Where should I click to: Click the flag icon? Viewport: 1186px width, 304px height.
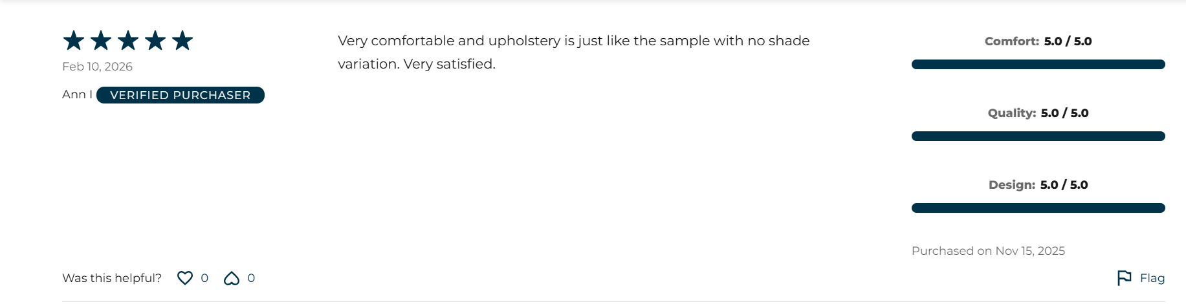[1124, 278]
